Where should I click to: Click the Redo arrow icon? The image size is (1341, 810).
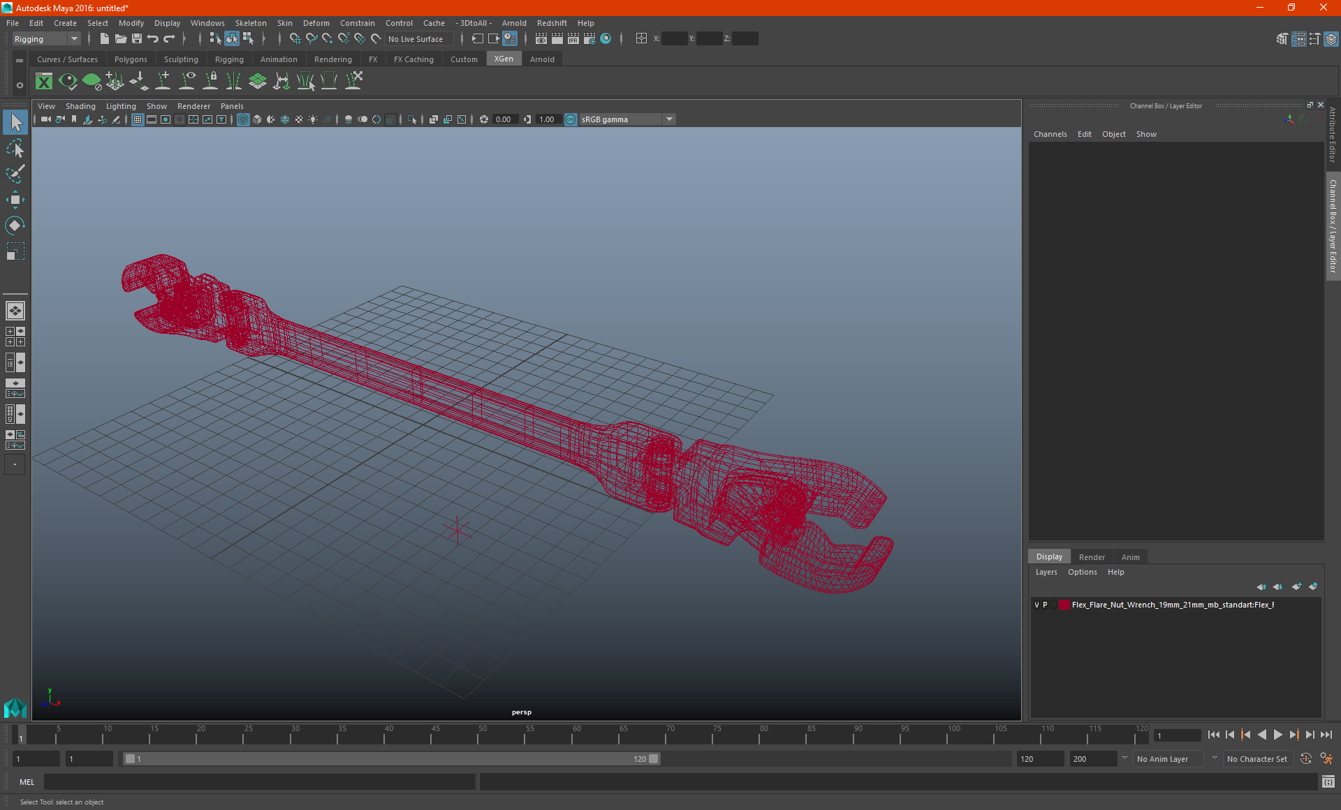coord(169,39)
